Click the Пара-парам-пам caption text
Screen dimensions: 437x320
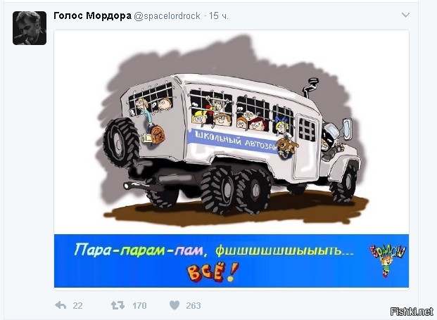click(x=139, y=250)
